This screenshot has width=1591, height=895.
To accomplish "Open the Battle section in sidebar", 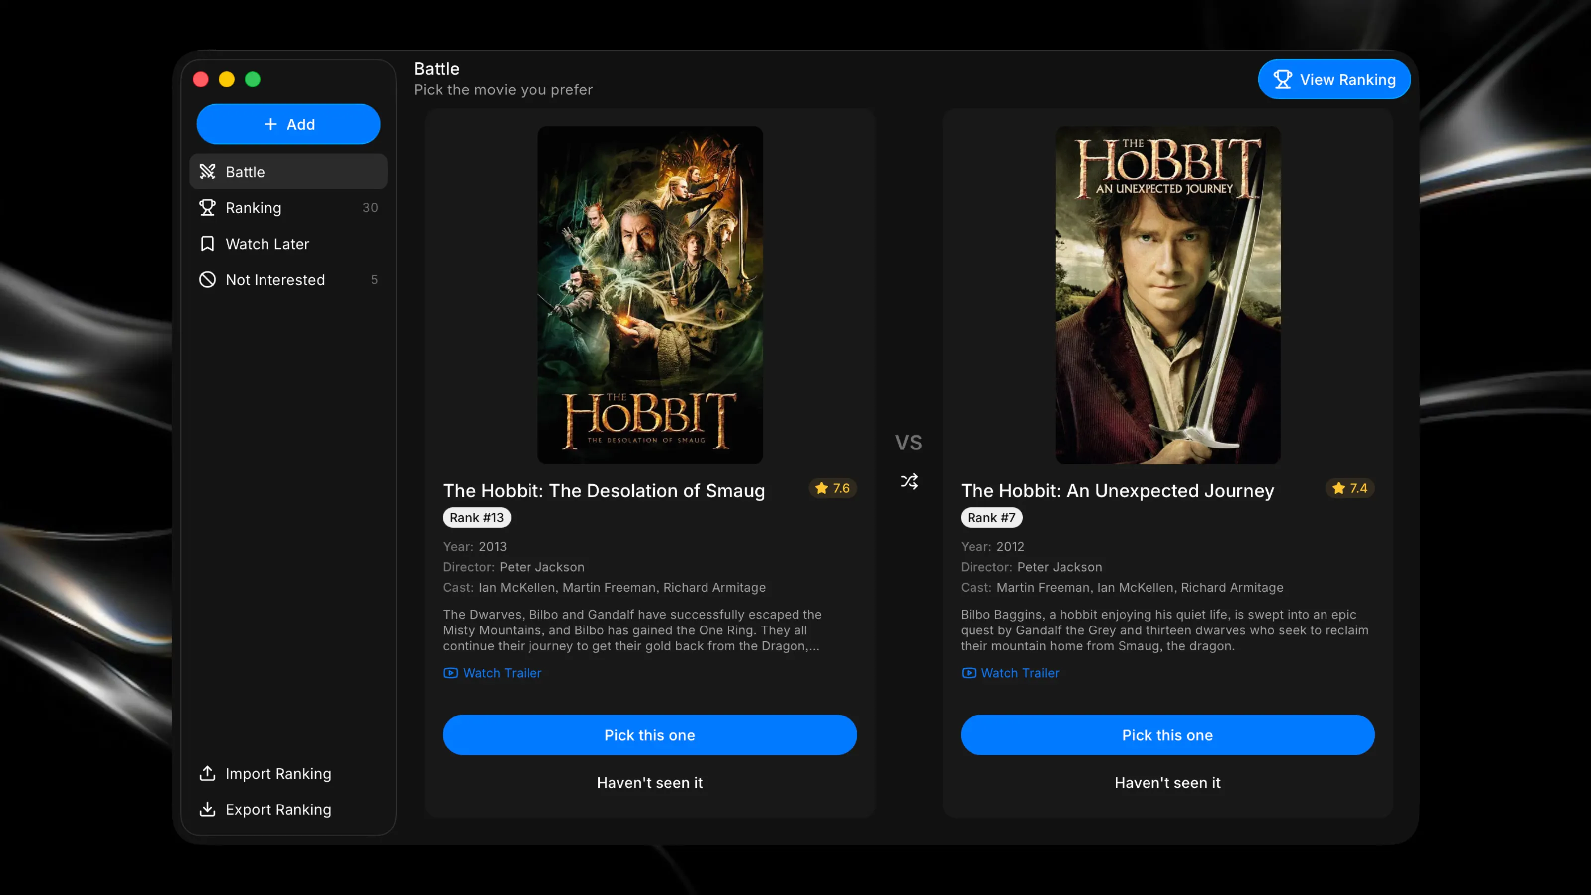I will click(x=288, y=171).
